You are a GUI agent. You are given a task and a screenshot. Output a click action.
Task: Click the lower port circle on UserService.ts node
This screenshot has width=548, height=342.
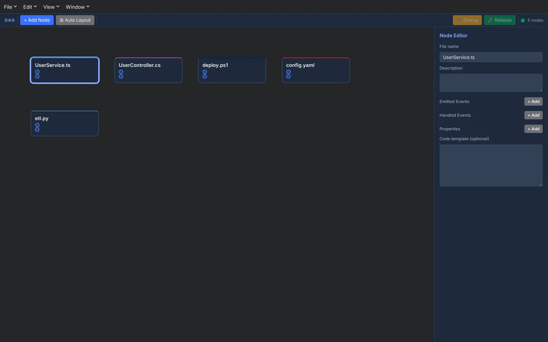coord(37,76)
